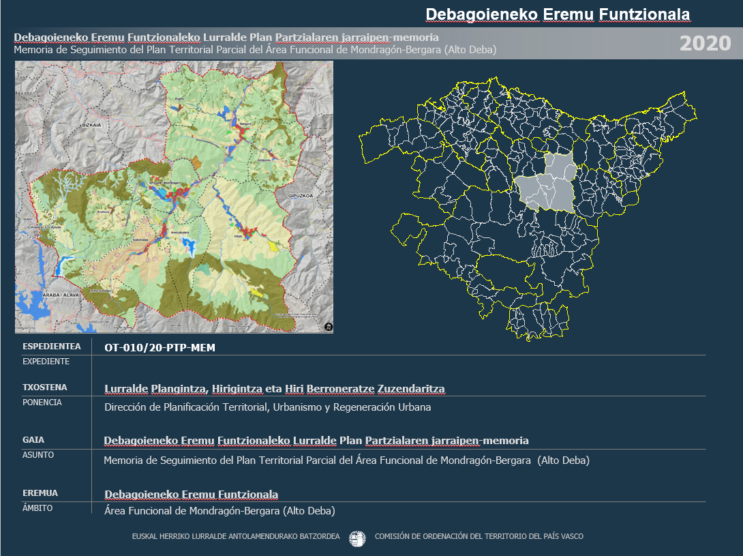
Task: Click the round logo in the map corner
Action: (x=328, y=327)
